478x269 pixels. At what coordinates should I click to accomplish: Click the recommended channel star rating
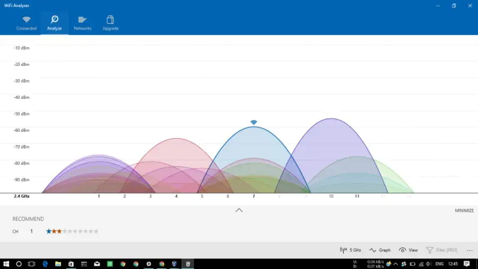click(x=72, y=231)
